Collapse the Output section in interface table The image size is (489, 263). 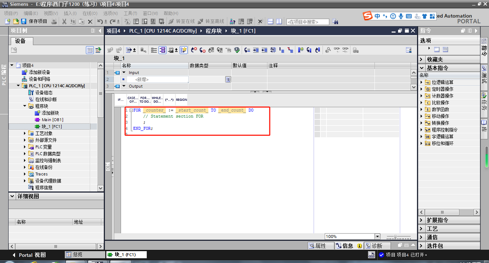click(x=124, y=86)
